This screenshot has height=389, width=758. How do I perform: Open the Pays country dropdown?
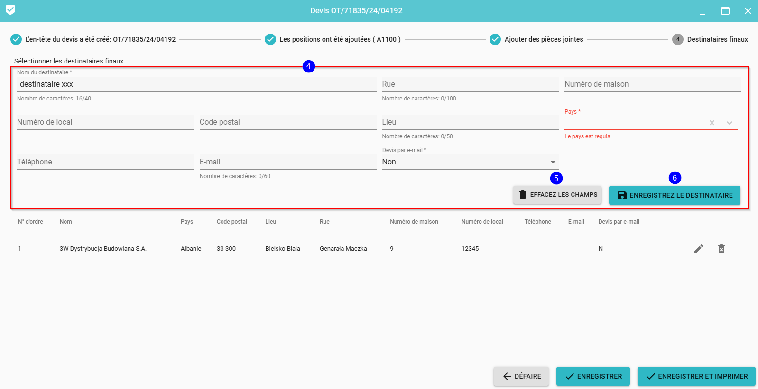730,123
